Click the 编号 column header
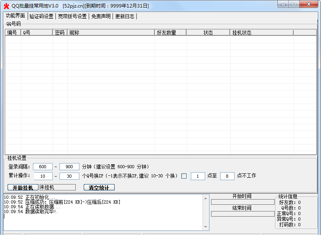This screenshot has height=244, width=321. tap(13, 33)
